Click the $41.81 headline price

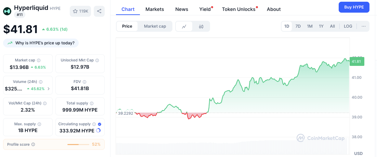(x=21, y=29)
